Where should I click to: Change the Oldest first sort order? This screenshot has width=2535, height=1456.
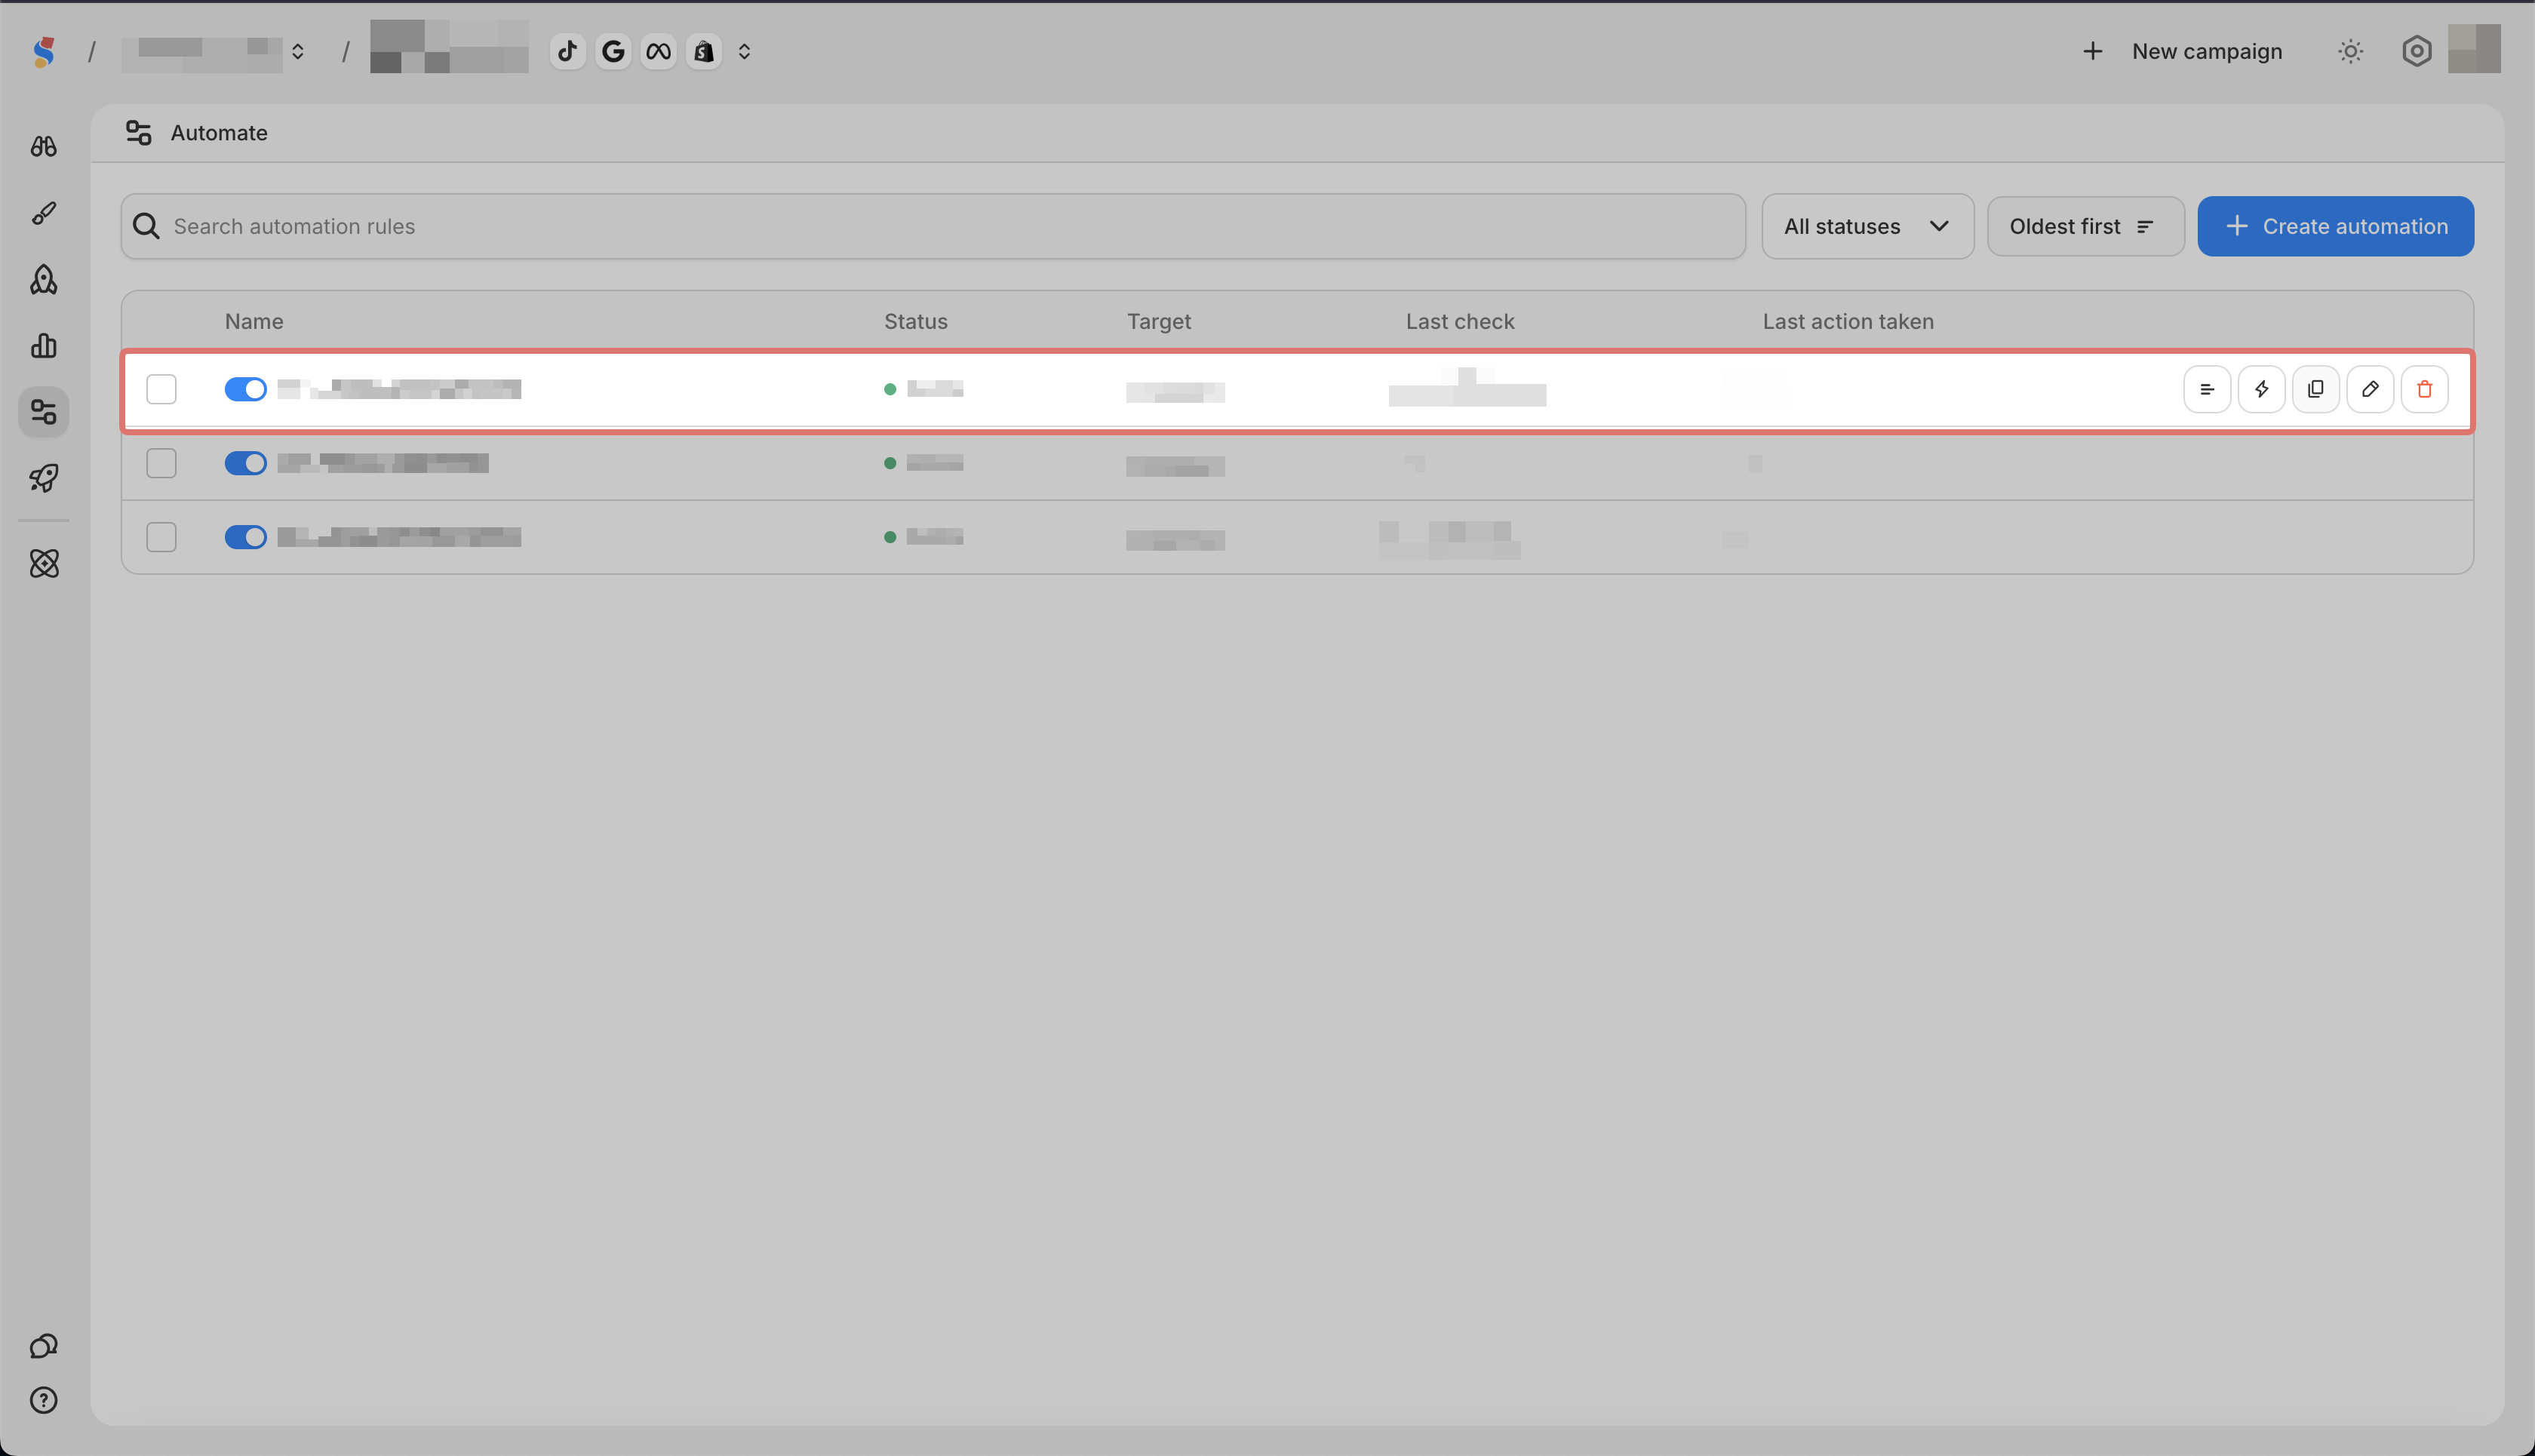coord(2084,226)
